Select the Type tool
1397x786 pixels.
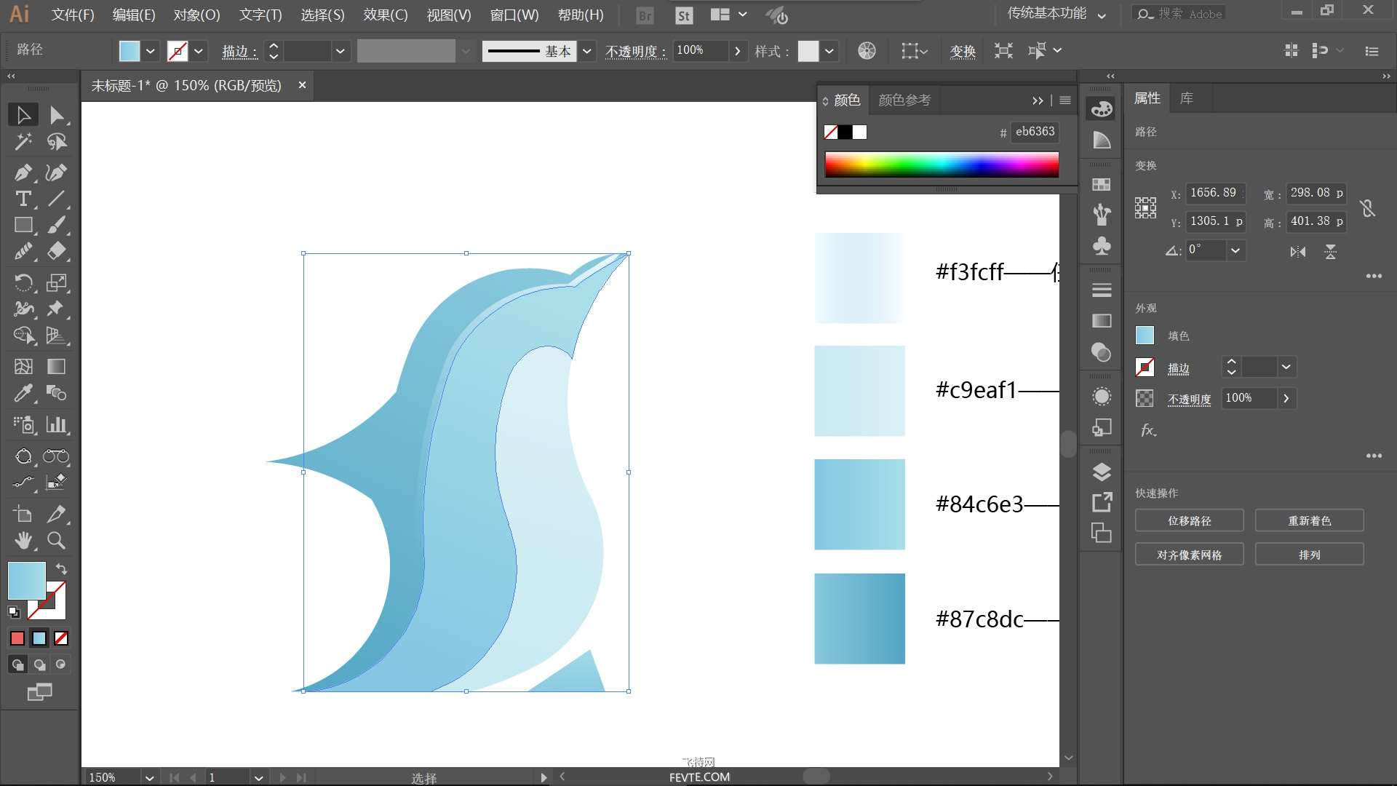click(23, 199)
